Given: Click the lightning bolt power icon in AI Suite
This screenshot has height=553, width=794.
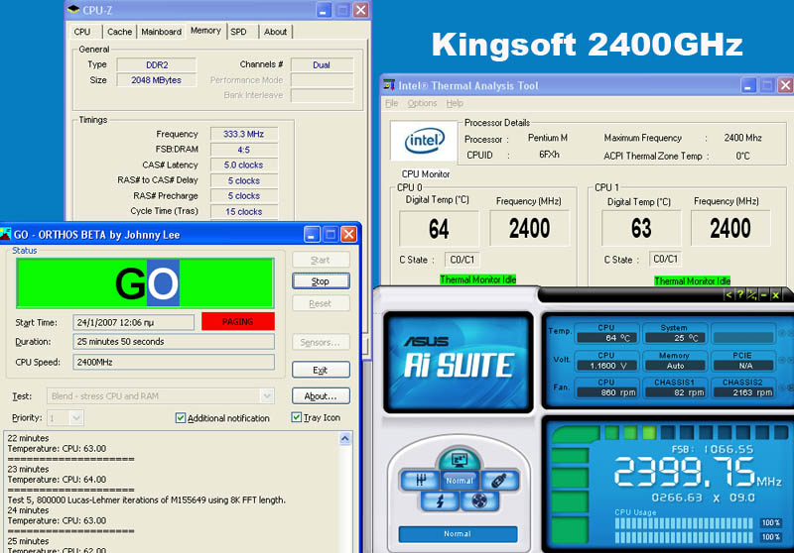Looking at the screenshot, I should coord(440,500).
